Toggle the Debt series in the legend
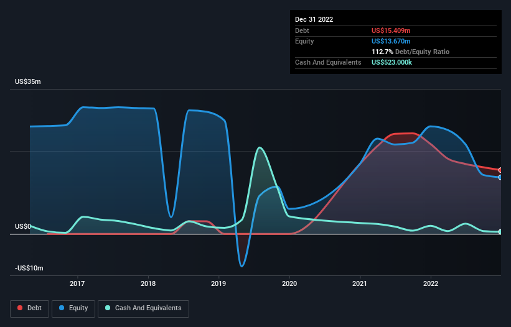This screenshot has height=327, width=511. (29, 308)
